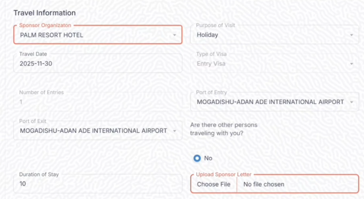Click the Number of Entries field

(98, 102)
